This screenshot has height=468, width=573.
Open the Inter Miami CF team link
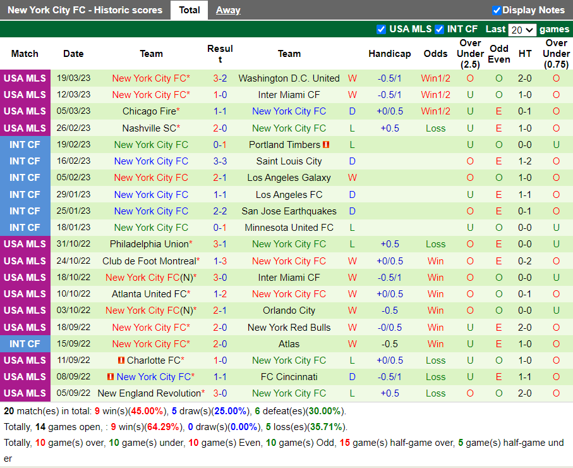tap(289, 94)
